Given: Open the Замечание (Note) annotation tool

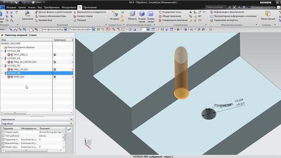Looking at the screenshot, I should (x=27, y=15).
